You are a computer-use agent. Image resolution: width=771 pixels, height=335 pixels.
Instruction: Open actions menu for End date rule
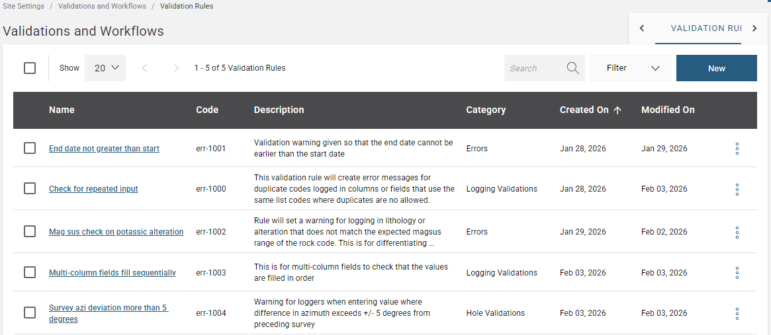click(x=737, y=149)
